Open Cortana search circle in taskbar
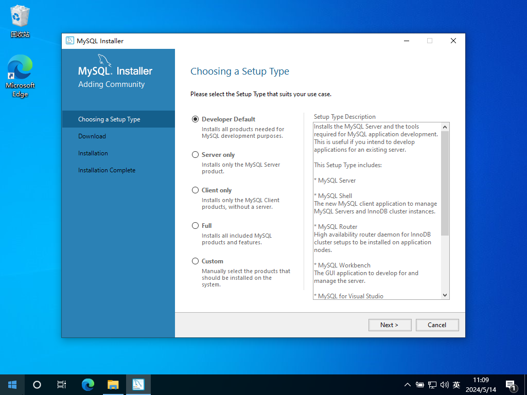 coord(37,384)
